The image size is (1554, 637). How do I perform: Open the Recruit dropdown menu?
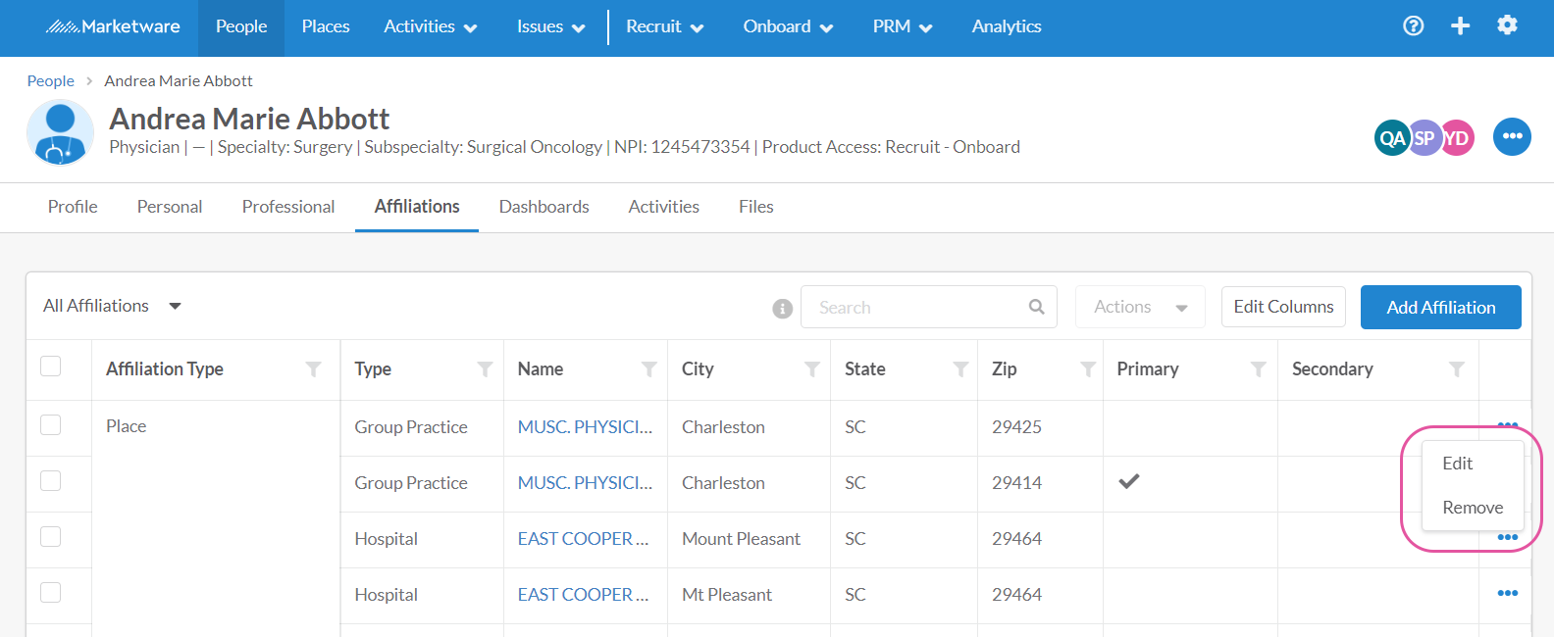pyautogui.click(x=665, y=26)
